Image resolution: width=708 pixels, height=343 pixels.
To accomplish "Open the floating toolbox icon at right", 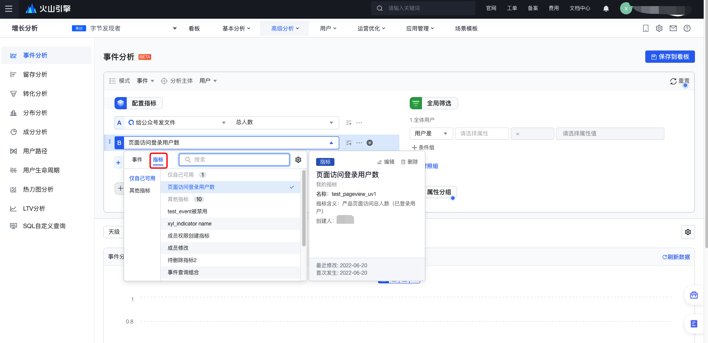I will 694,295.
